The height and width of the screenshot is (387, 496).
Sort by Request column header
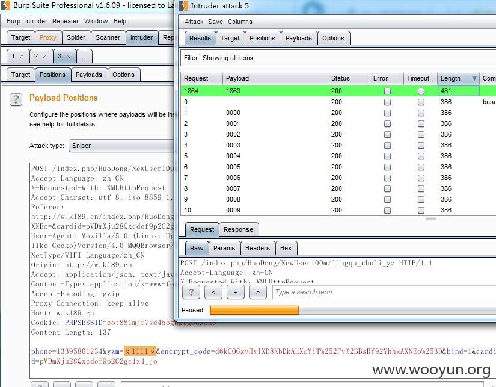(x=201, y=78)
